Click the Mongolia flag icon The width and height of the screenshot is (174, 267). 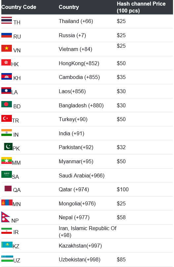coord(7,202)
